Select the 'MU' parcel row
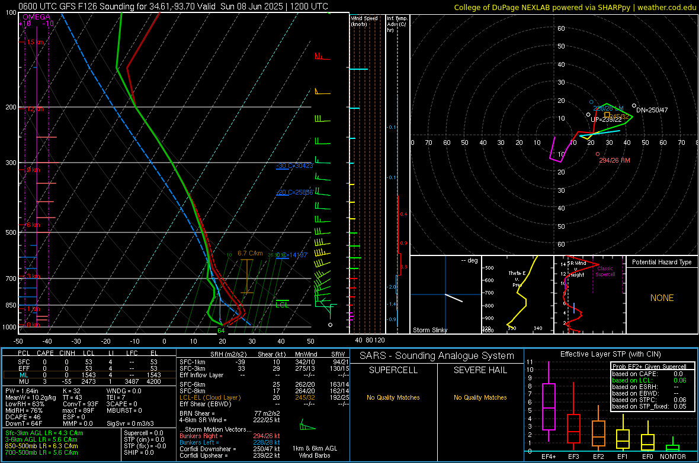 88,381
